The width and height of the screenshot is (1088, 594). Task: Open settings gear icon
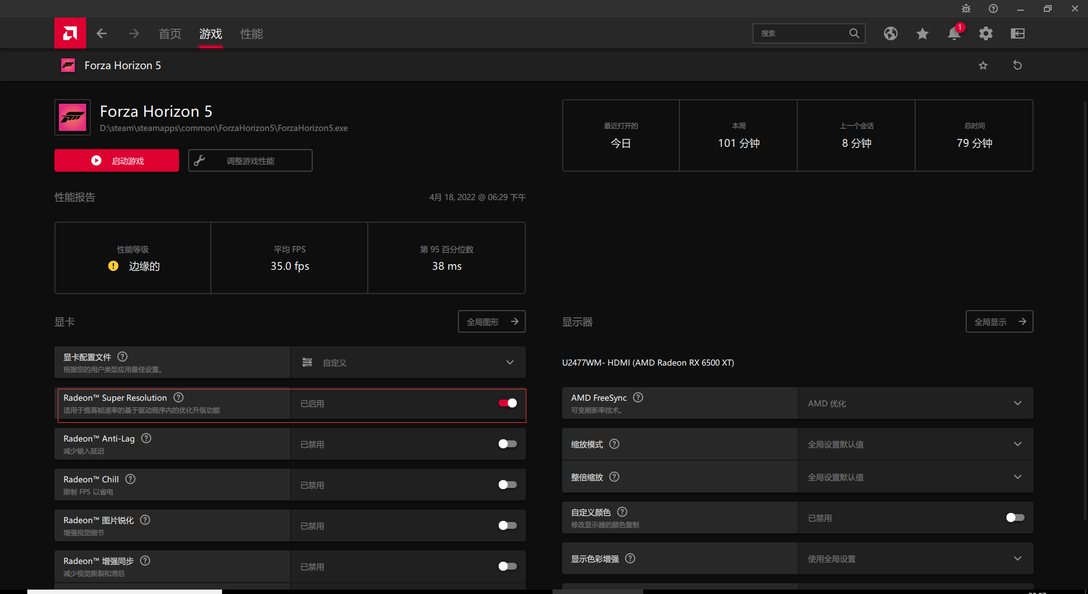(x=986, y=33)
